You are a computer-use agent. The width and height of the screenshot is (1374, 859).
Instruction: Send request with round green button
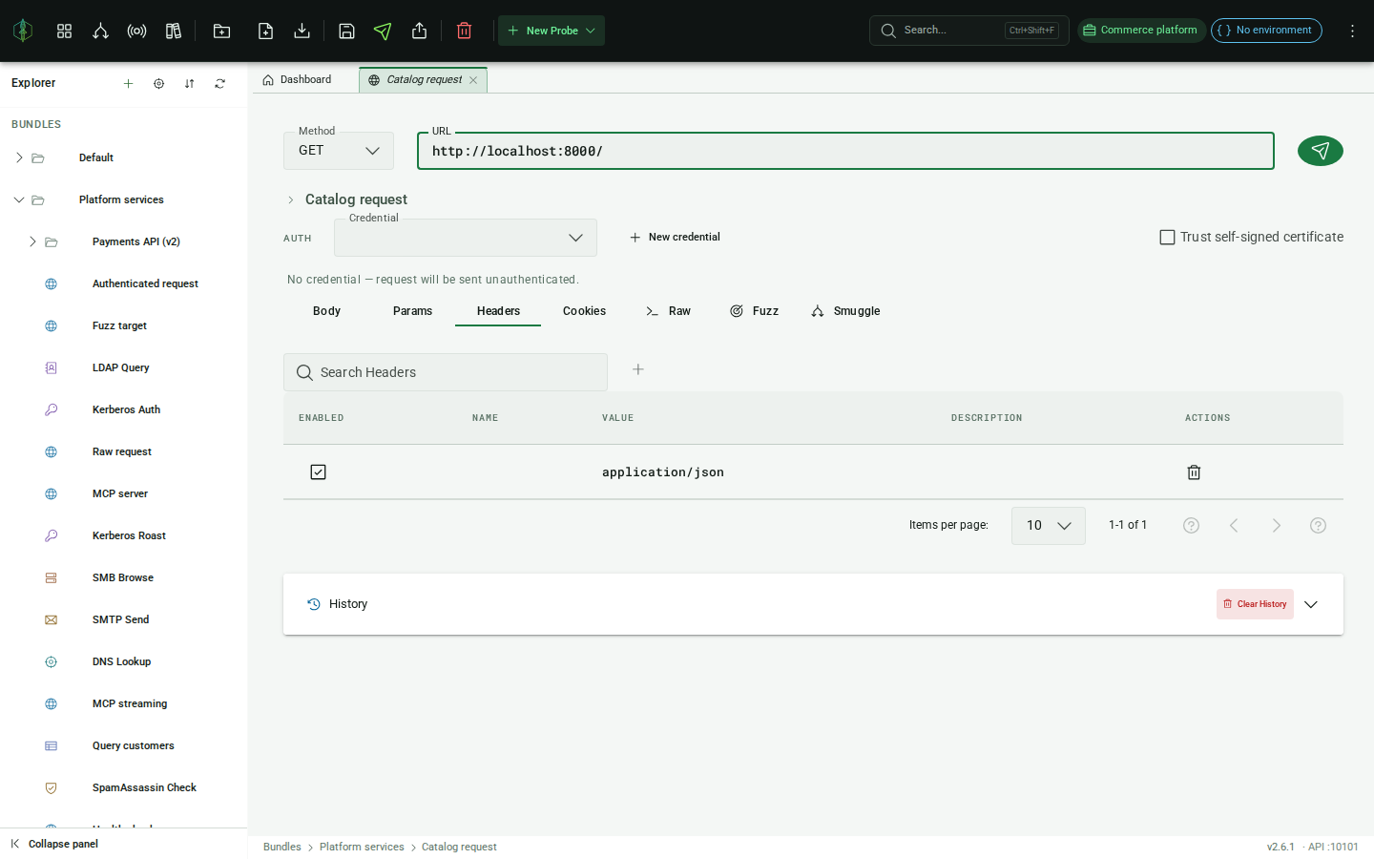[x=1320, y=151]
